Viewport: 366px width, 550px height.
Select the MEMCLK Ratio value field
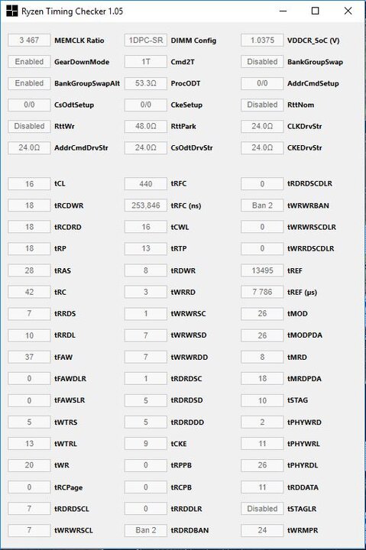coord(29,40)
